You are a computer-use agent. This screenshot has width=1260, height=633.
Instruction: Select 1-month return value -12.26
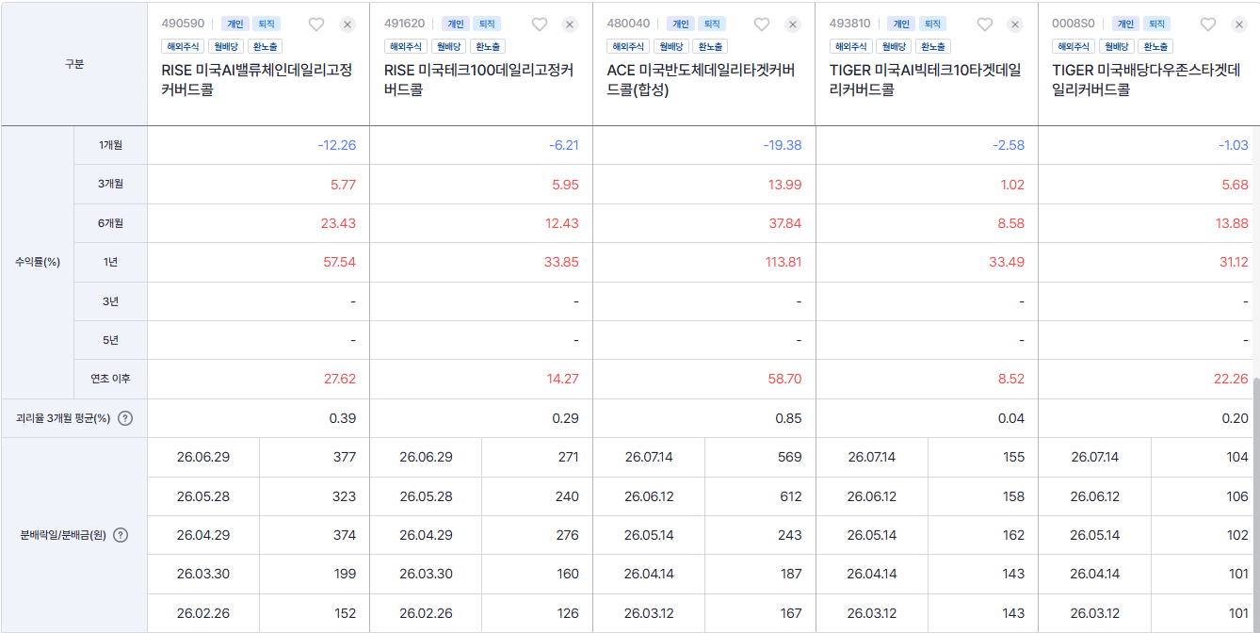[337, 145]
